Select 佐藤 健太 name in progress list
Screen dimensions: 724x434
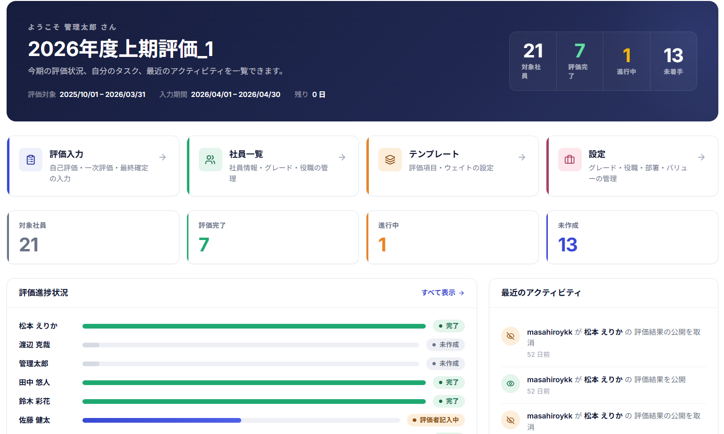click(34, 420)
